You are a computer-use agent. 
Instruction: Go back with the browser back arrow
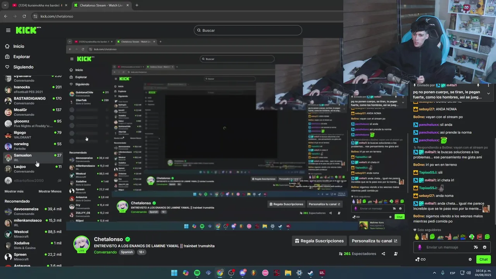[x=5, y=16]
